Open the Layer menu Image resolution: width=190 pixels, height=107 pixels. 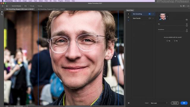[30, 1]
